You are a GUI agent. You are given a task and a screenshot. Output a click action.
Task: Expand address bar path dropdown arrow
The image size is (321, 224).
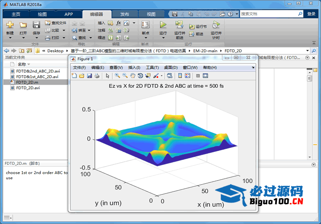(x=307, y=51)
